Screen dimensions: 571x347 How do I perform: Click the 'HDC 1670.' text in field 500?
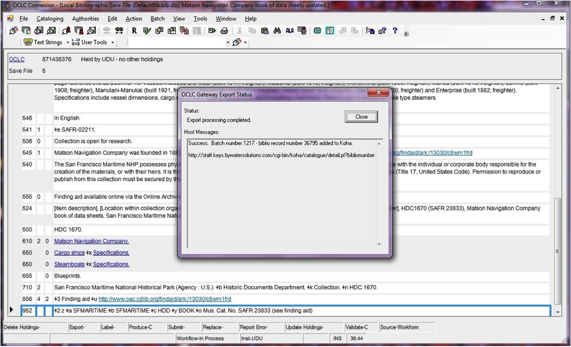(x=68, y=230)
